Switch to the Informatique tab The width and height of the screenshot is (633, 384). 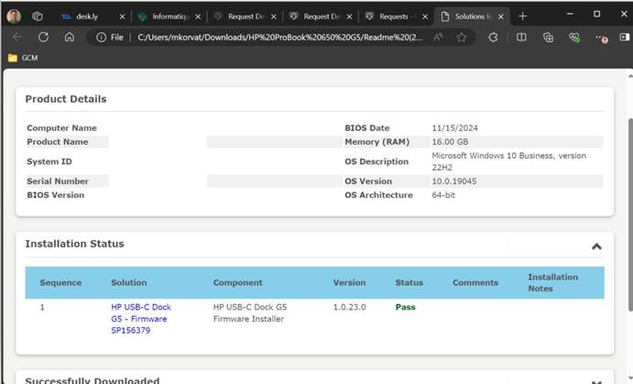[x=169, y=16]
